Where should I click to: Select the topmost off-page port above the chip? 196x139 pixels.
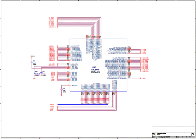57,17
